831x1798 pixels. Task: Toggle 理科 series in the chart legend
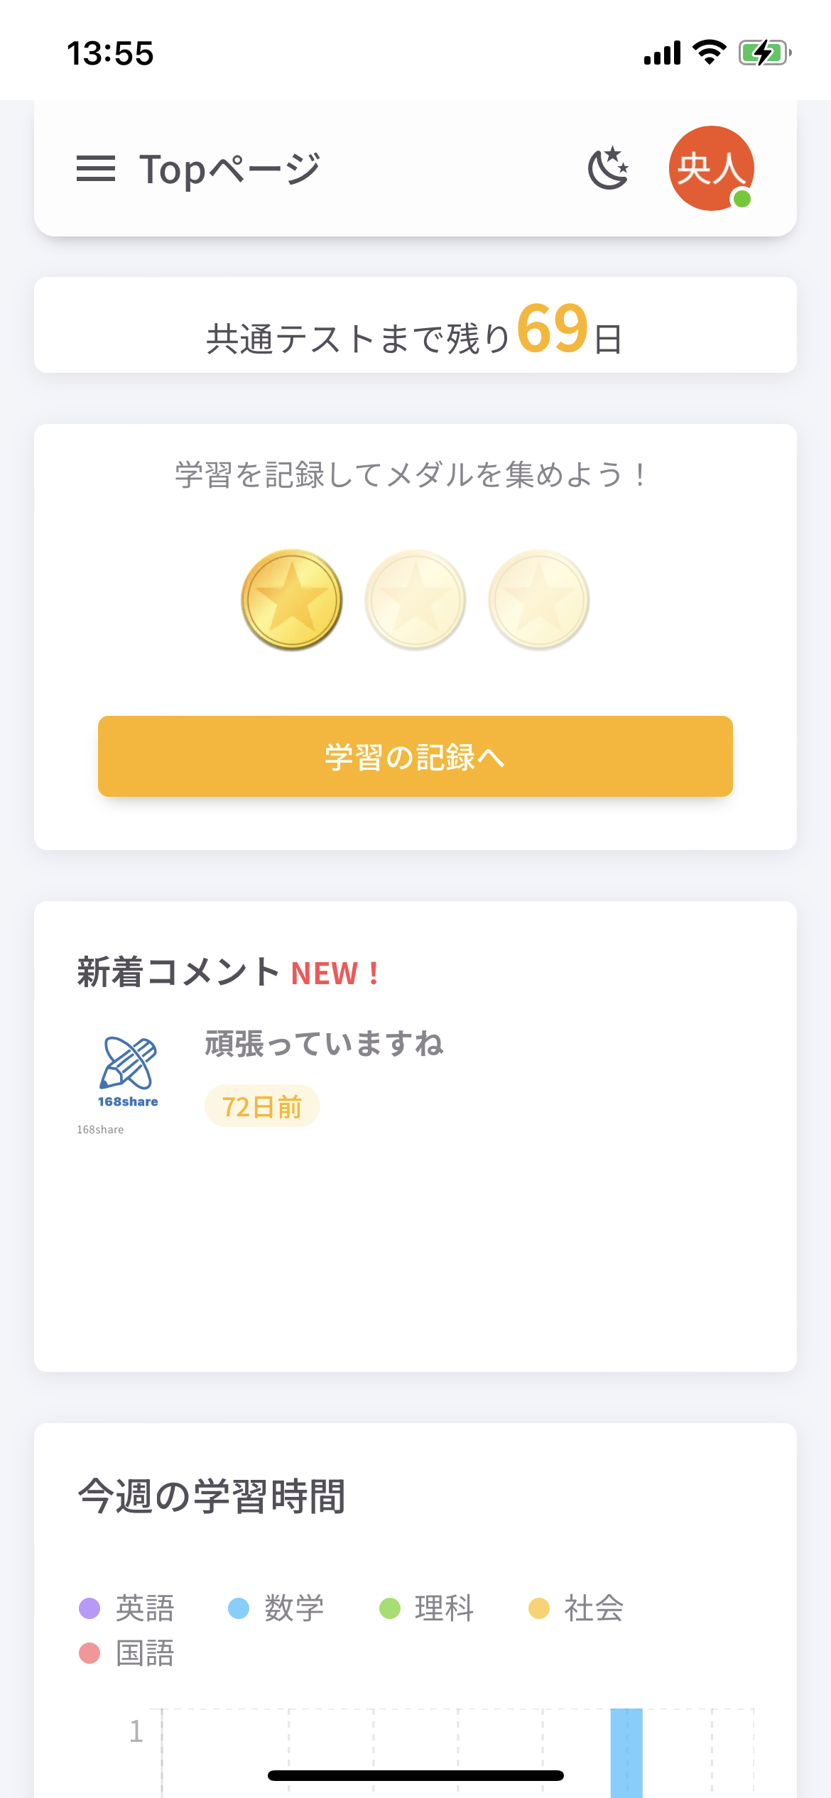tap(427, 1608)
